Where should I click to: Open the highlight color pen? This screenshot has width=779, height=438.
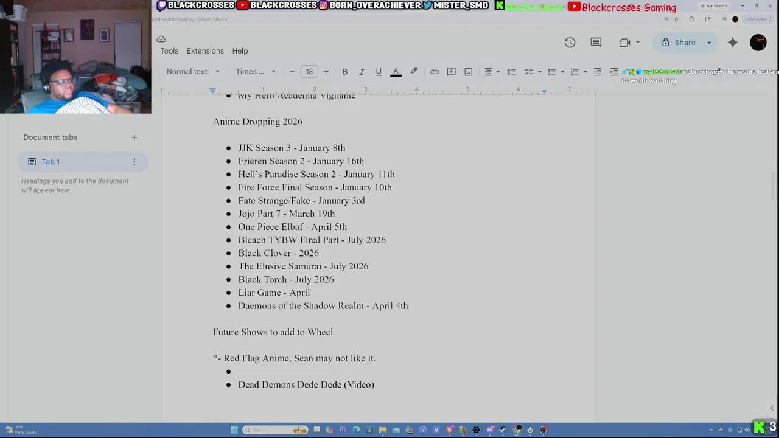point(414,72)
